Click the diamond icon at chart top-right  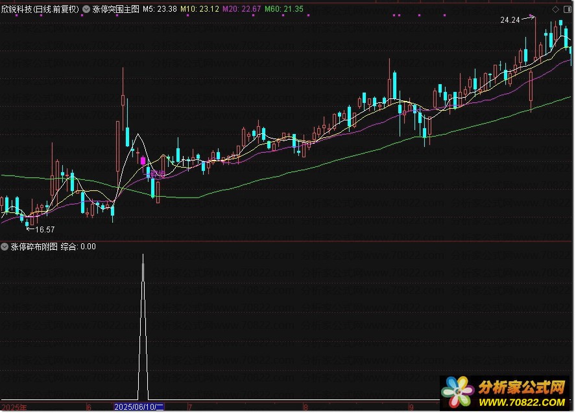pos(556,9)
